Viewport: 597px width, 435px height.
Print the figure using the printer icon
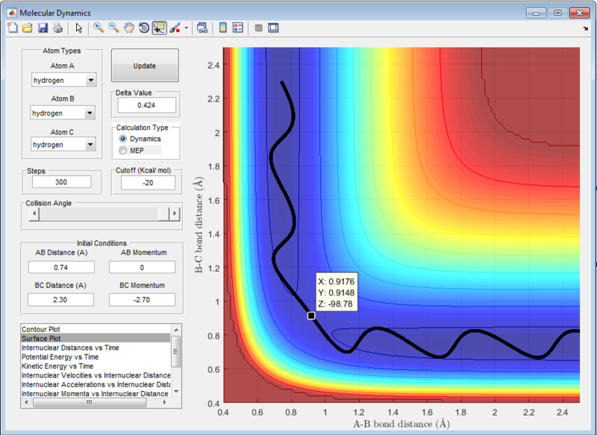pos(57,28)
